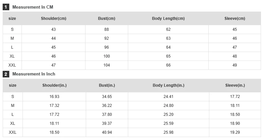264x140 pixels.
Task: Click the number 2 section badge
Action: (x=6, y=74)
